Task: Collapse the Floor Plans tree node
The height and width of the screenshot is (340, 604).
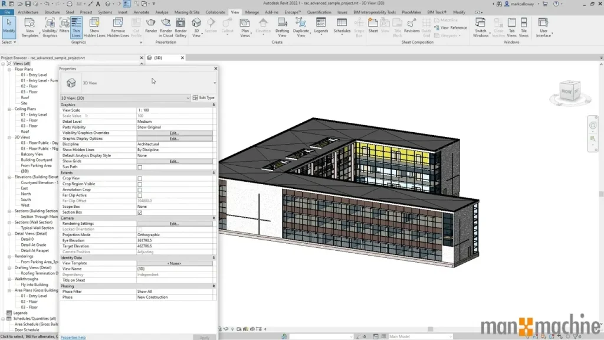Action: [x=9, y=70]
